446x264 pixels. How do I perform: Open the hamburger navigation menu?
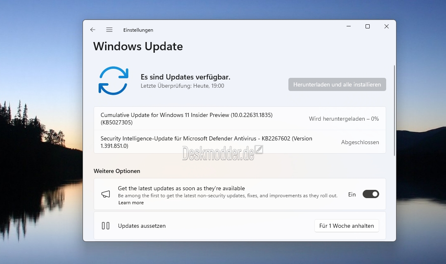(109, 30)
